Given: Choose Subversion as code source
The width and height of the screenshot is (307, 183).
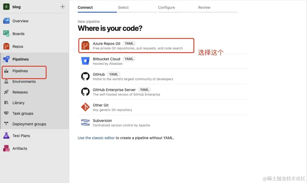Looking at the screenshot, I should [x=163, y=123].
